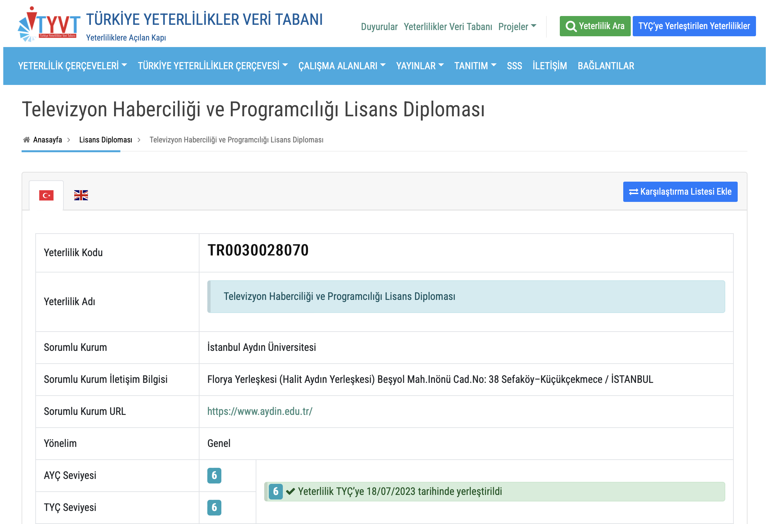Click the TYVT logo image
The width and height of the screenshot is (773, 524).
click(49, 24)
